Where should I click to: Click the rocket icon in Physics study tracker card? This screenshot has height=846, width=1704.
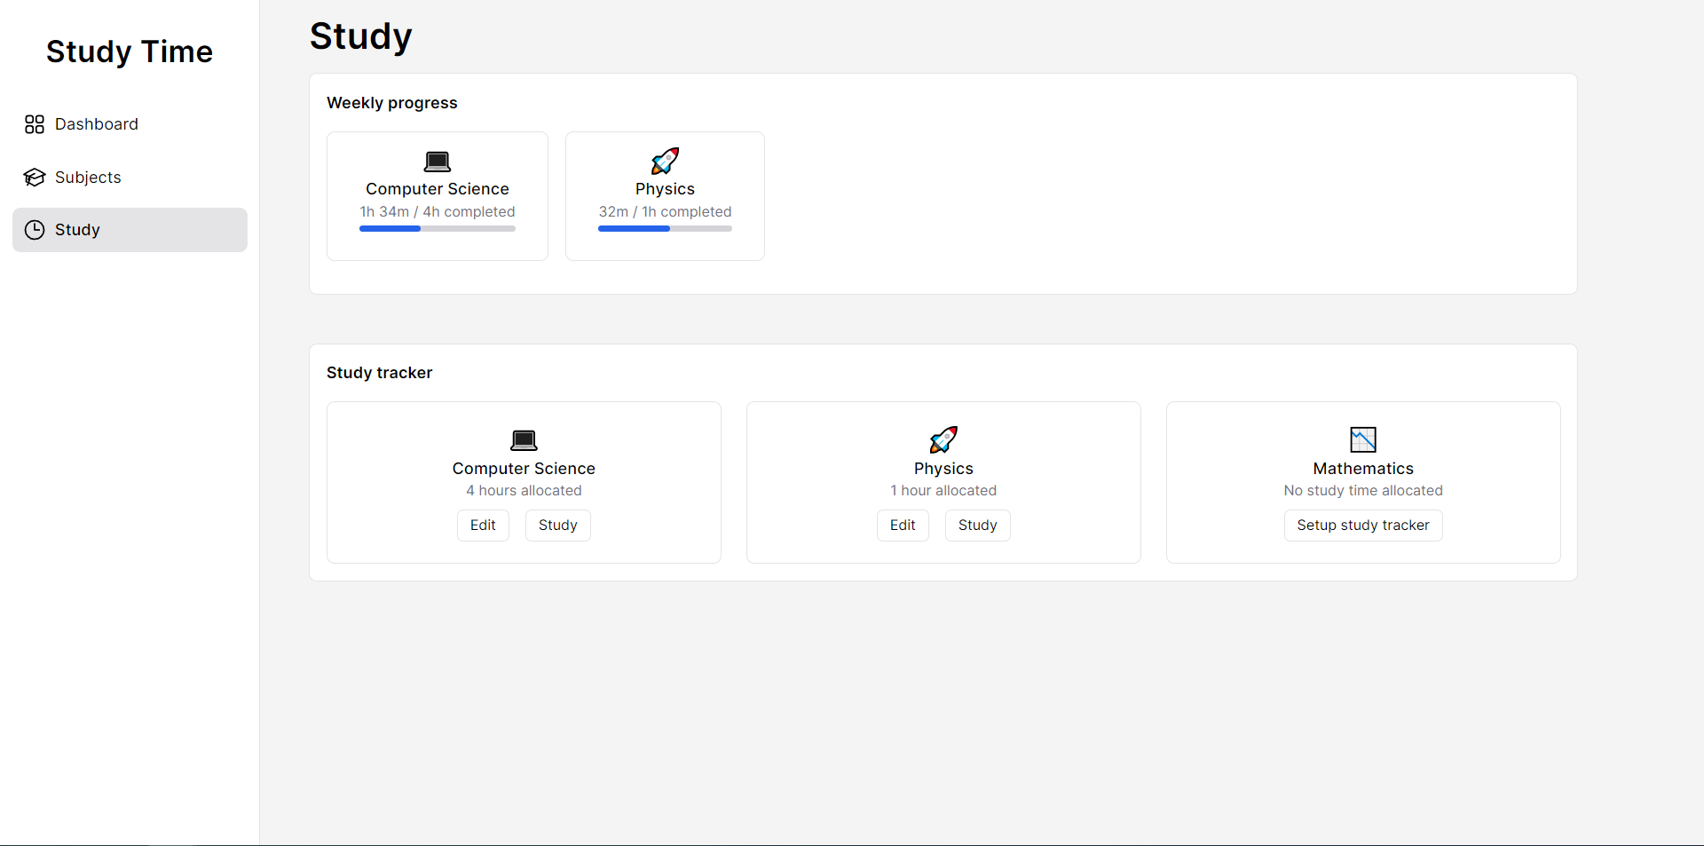click(x=943, y=439)
